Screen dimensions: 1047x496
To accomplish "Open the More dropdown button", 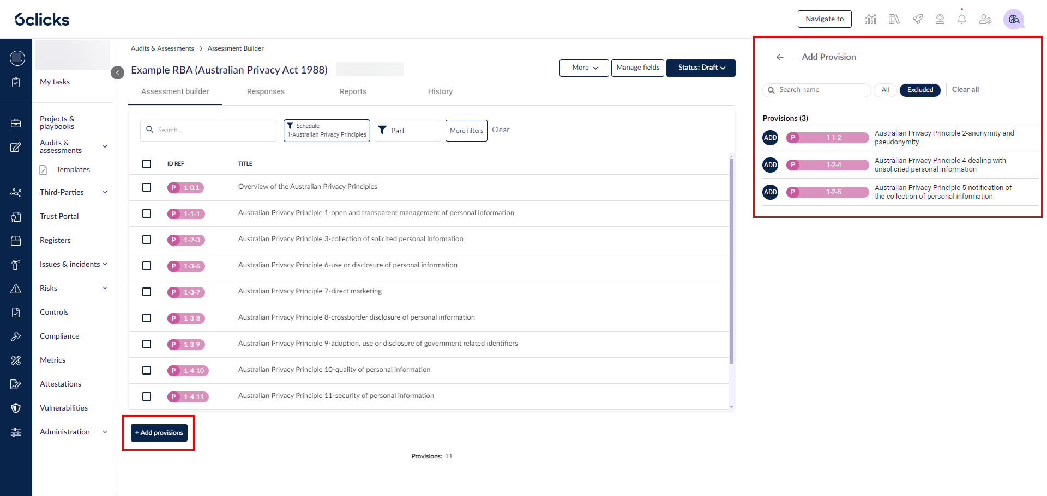I will (584, 68).
